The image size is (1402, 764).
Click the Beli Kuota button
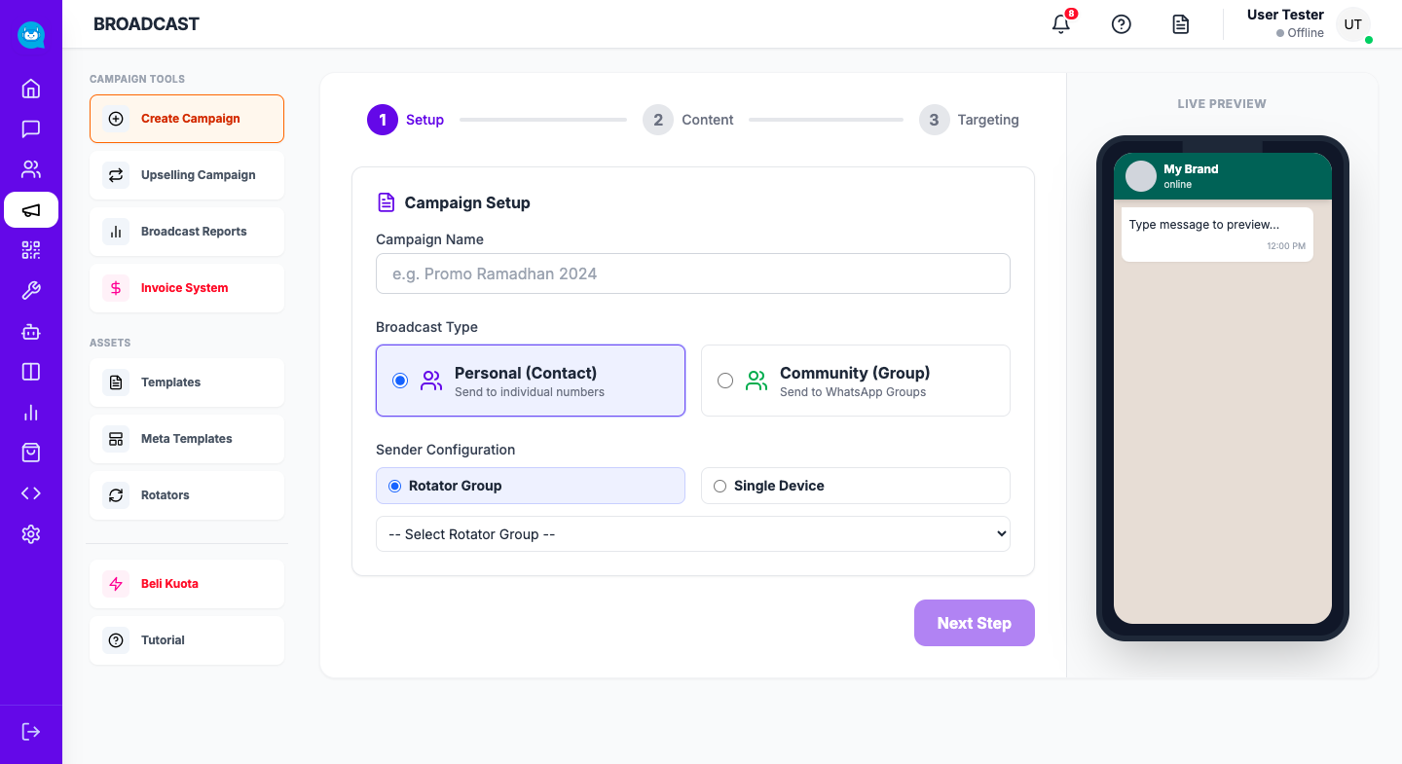point(187,584)
